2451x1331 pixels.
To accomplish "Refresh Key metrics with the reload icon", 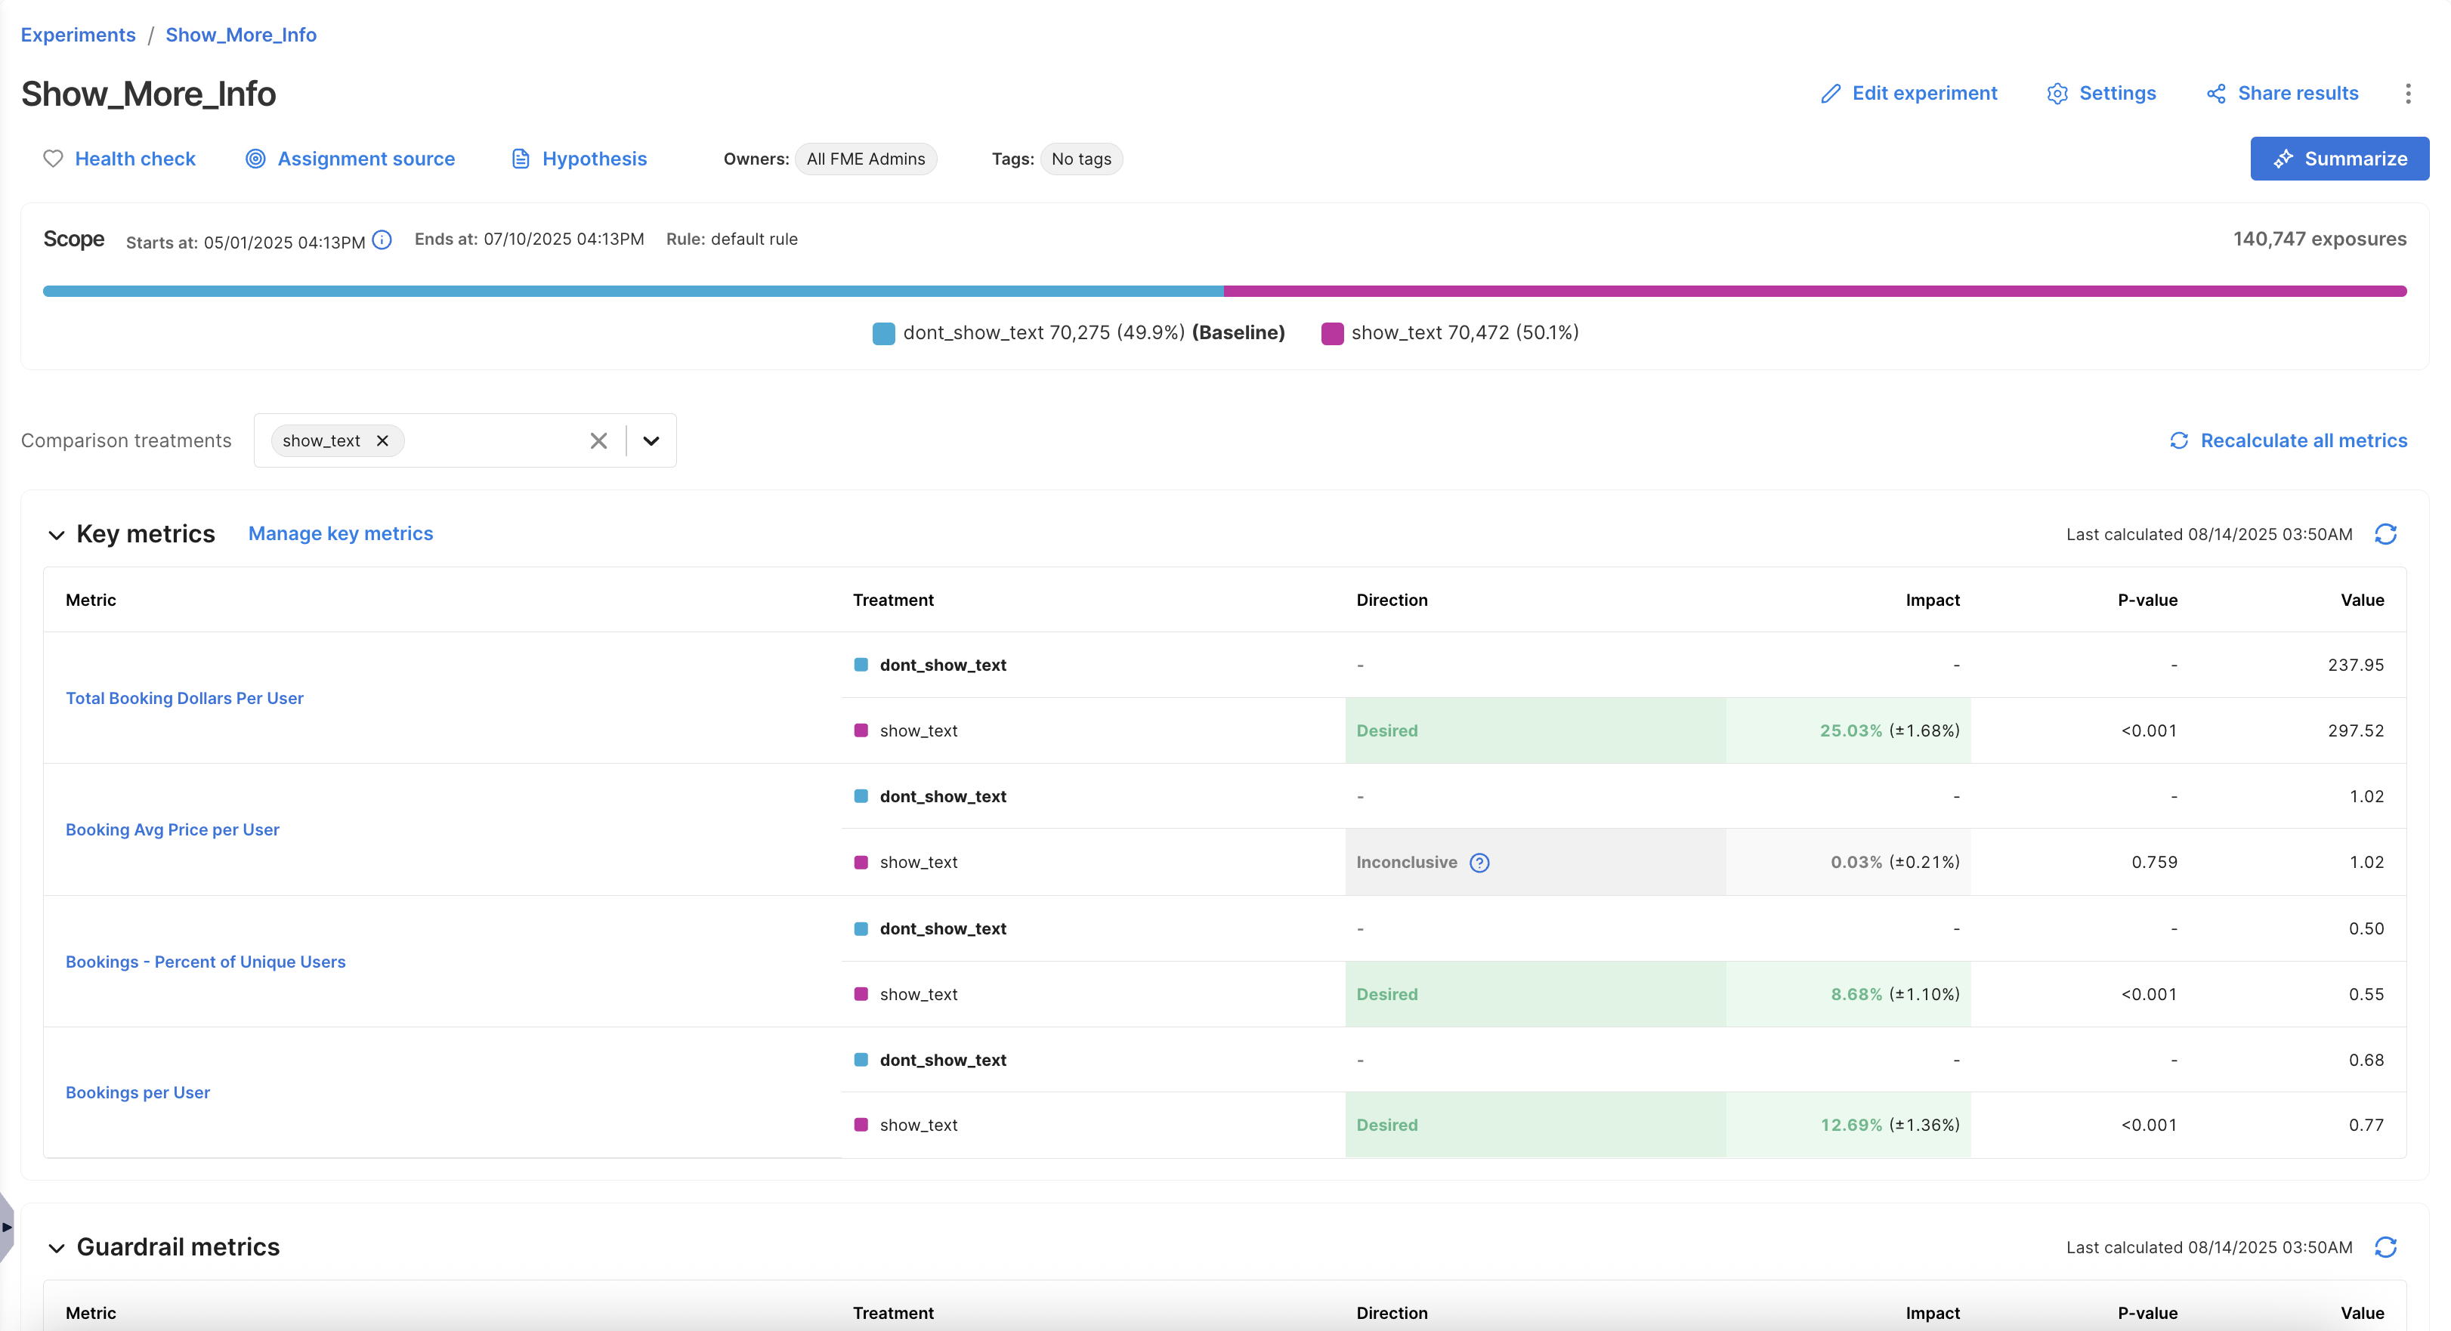I will 2385,535.
